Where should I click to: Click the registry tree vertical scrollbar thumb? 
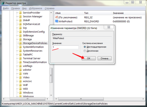coord(51,75)
